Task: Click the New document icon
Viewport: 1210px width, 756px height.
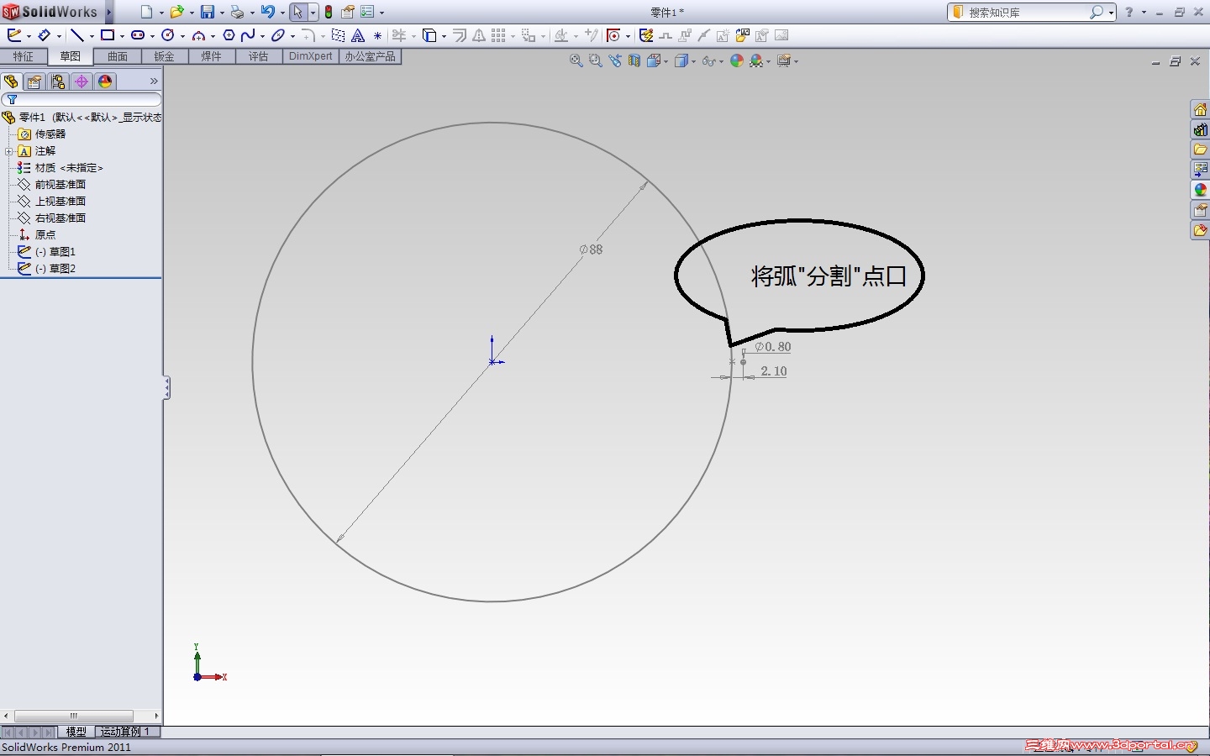Action: click(146, 12)
